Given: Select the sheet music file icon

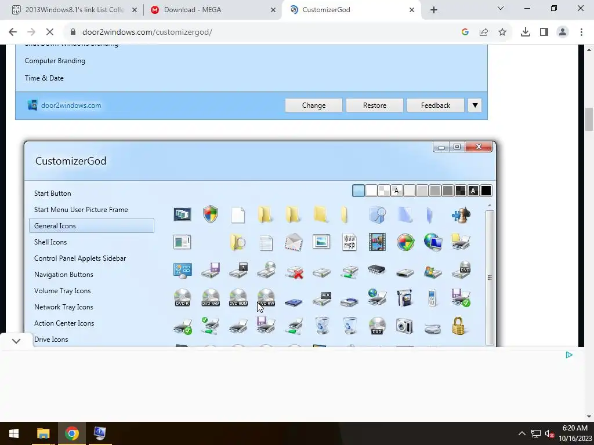Looking at the screenshot, I should (x=349, y=242).
